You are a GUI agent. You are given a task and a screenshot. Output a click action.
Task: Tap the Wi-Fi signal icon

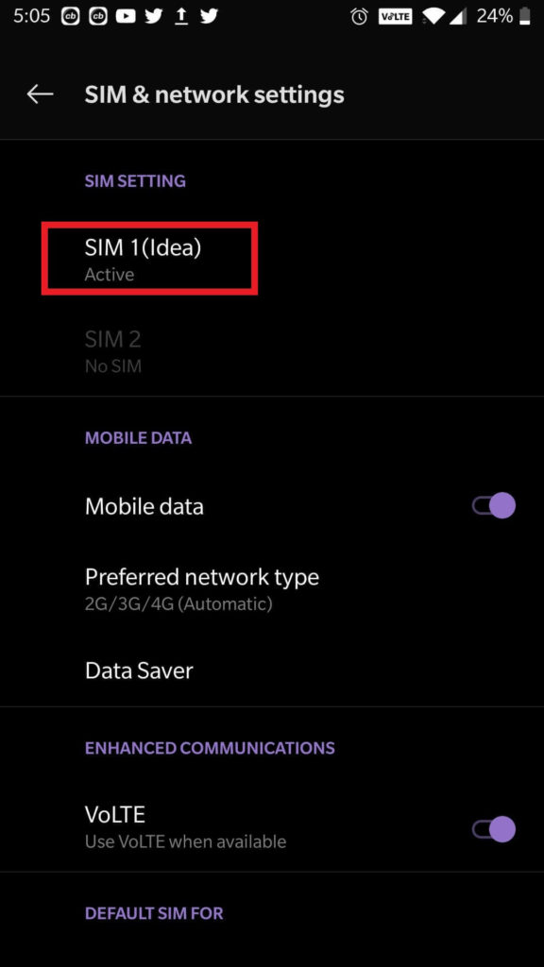tap(433, 17)
